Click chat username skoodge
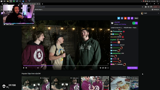 [x=114, y=50]
